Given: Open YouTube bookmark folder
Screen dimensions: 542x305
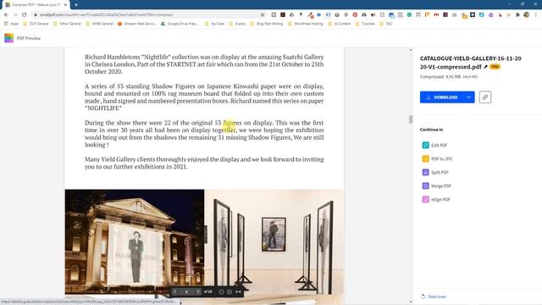Looking at the screenshot, I should [214, 24].
